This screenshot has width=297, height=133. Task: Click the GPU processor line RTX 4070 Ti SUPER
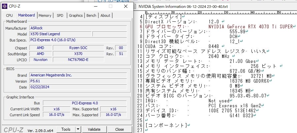tap(220, 27)
